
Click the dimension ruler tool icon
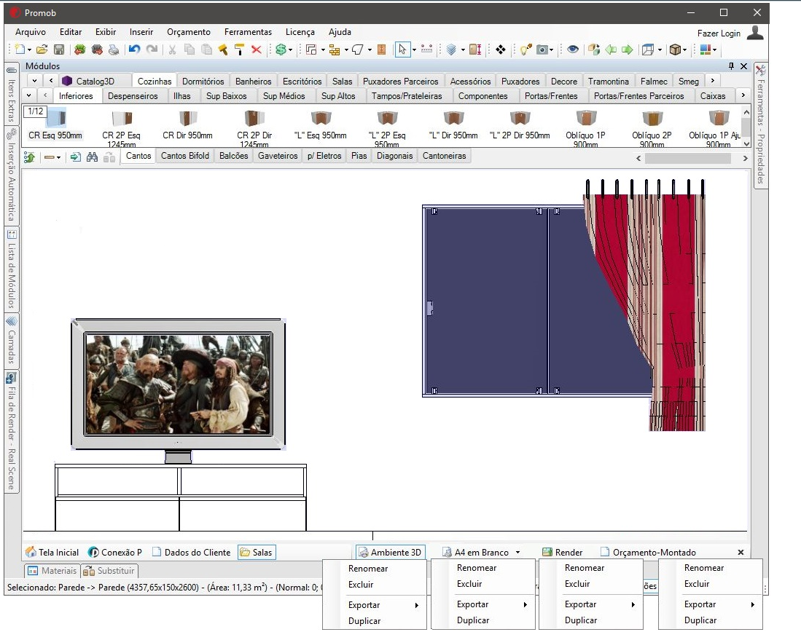(x=426, y=50)
